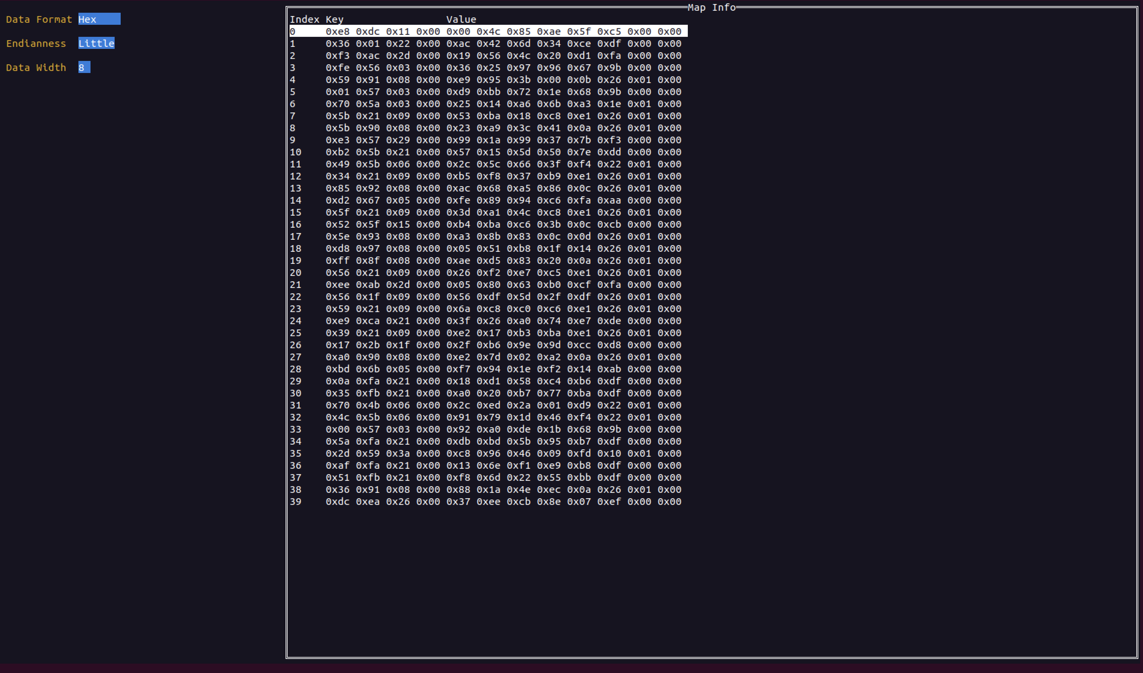The image size is (1143, 673).
Task: Click map entry row index 5
Action: [x=488, y=92]
